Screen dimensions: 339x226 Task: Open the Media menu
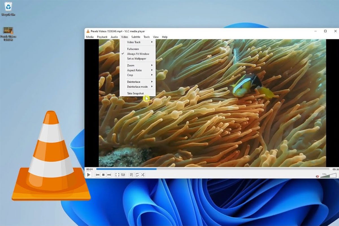pos(90,37)
